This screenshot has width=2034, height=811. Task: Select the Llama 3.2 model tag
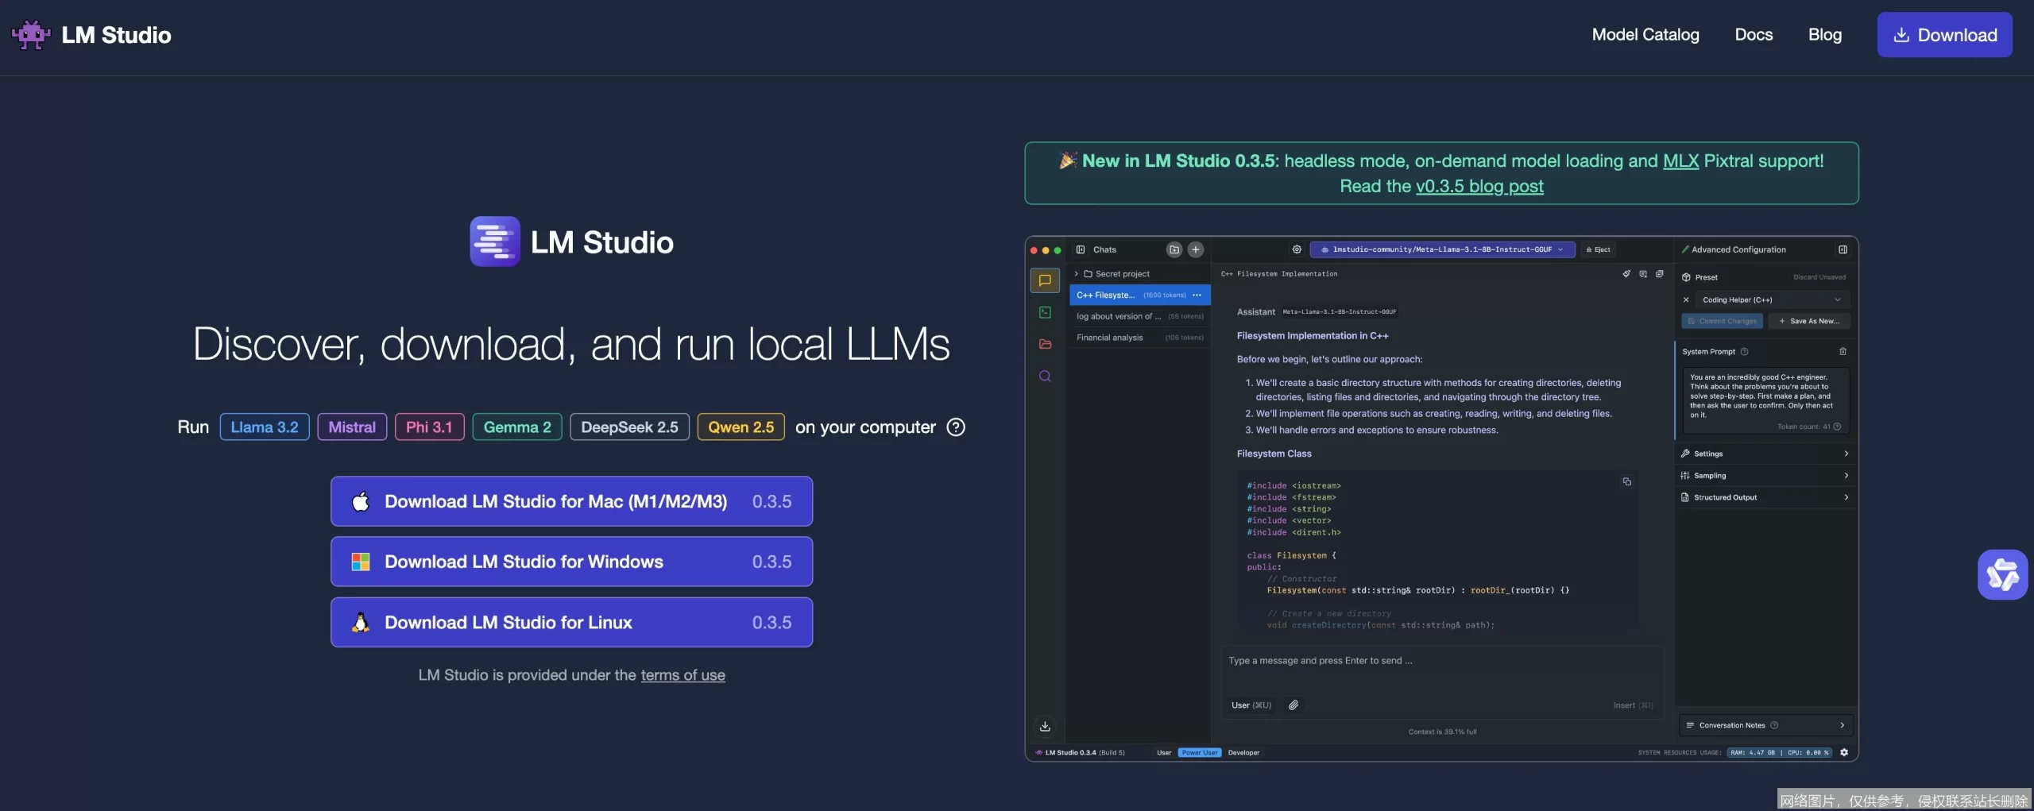265,427
